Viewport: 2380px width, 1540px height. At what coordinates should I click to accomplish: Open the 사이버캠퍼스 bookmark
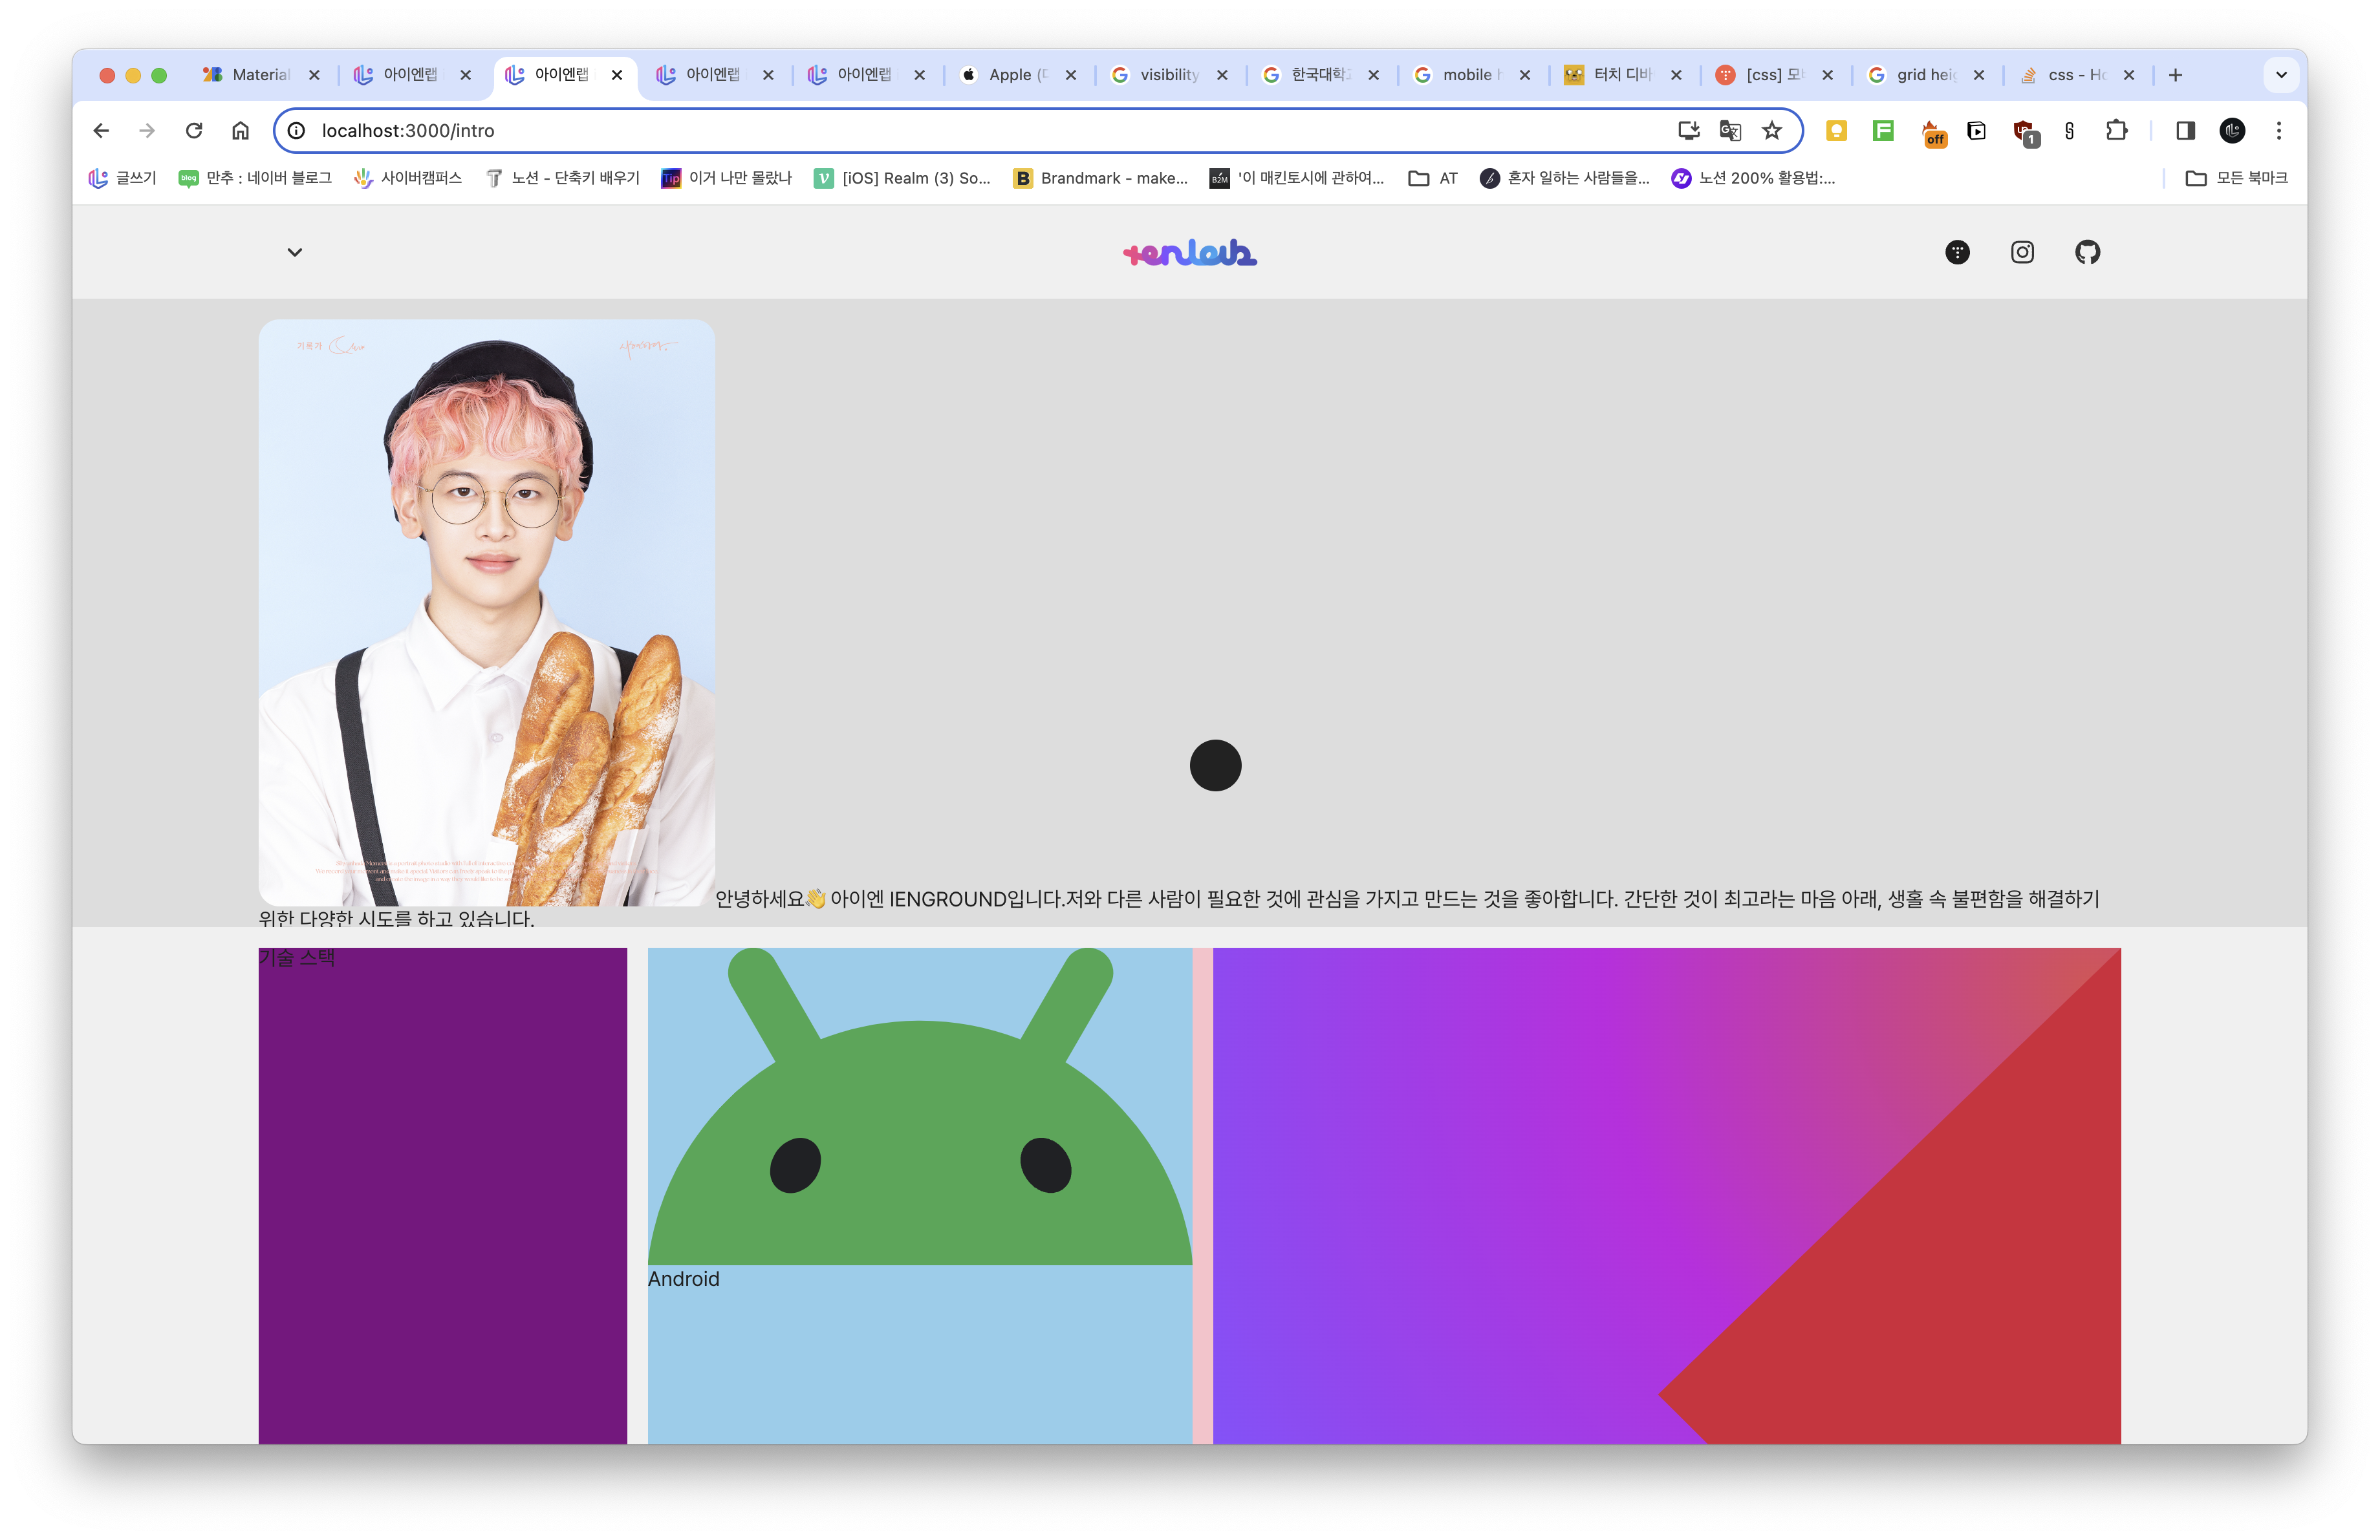408,178
